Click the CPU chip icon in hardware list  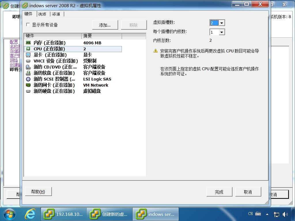coord(28,49)
